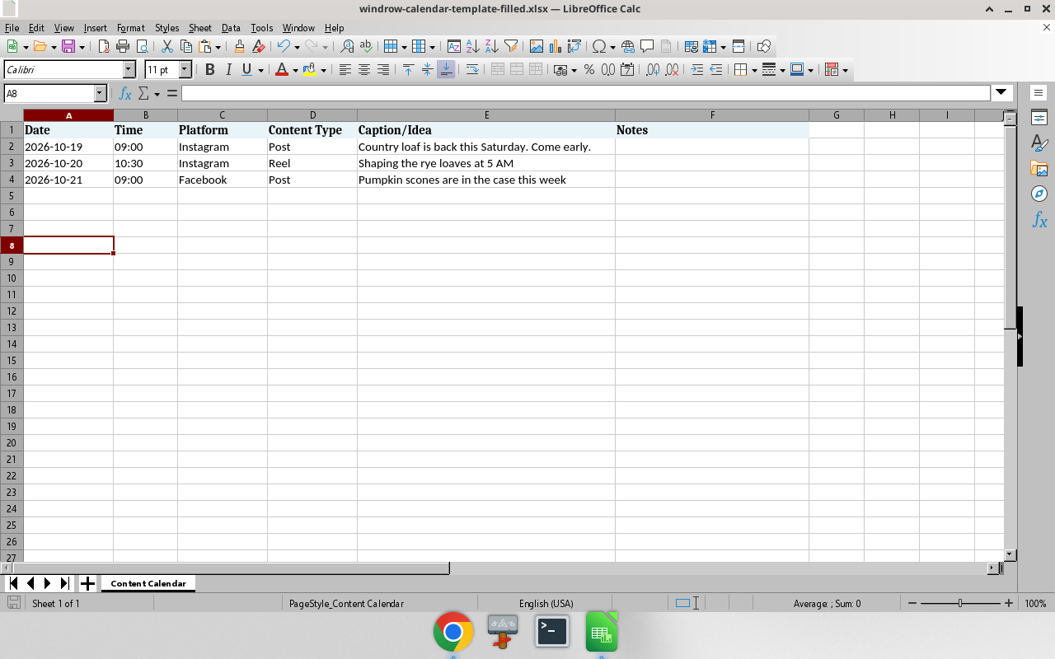Adjust the zoom slider in the status bar
Screen dimensions: 1055x659
click(960, 604)
